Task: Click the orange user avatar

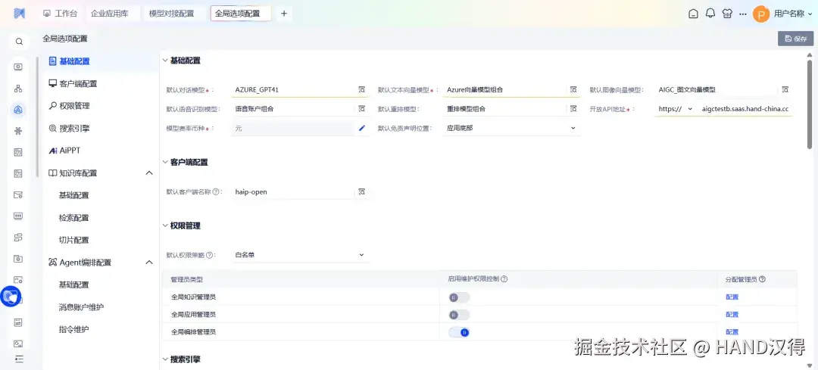Action: coord(761,14)
